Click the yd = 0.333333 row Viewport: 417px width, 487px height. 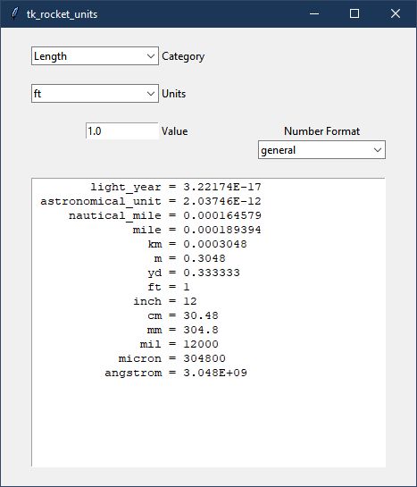pyautogui.click(x=194, y=273)
